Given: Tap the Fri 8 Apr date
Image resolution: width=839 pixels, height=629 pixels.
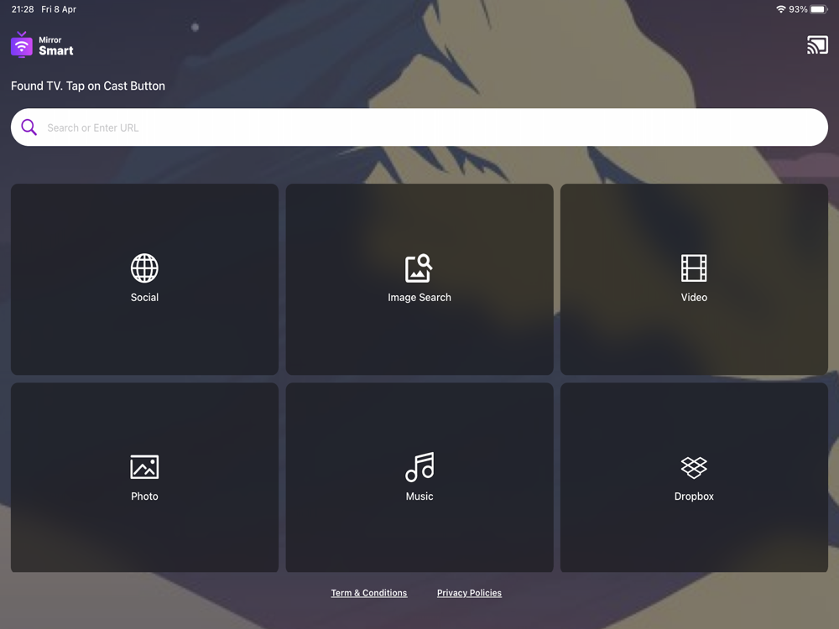Looking at the screenshot, I should [59, 9].
